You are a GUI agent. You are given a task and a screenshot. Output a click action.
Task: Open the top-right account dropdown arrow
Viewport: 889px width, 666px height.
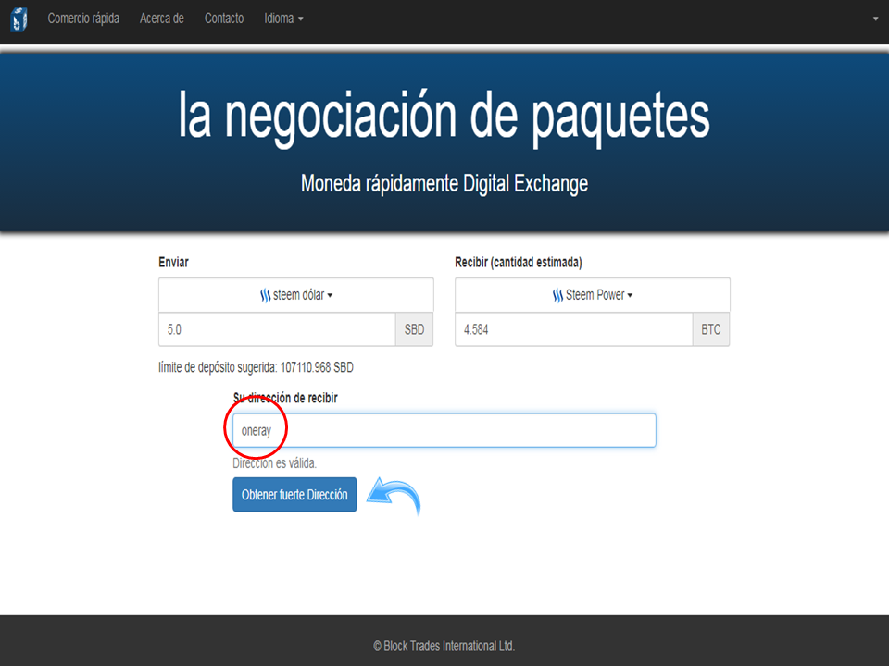[875, 18]
